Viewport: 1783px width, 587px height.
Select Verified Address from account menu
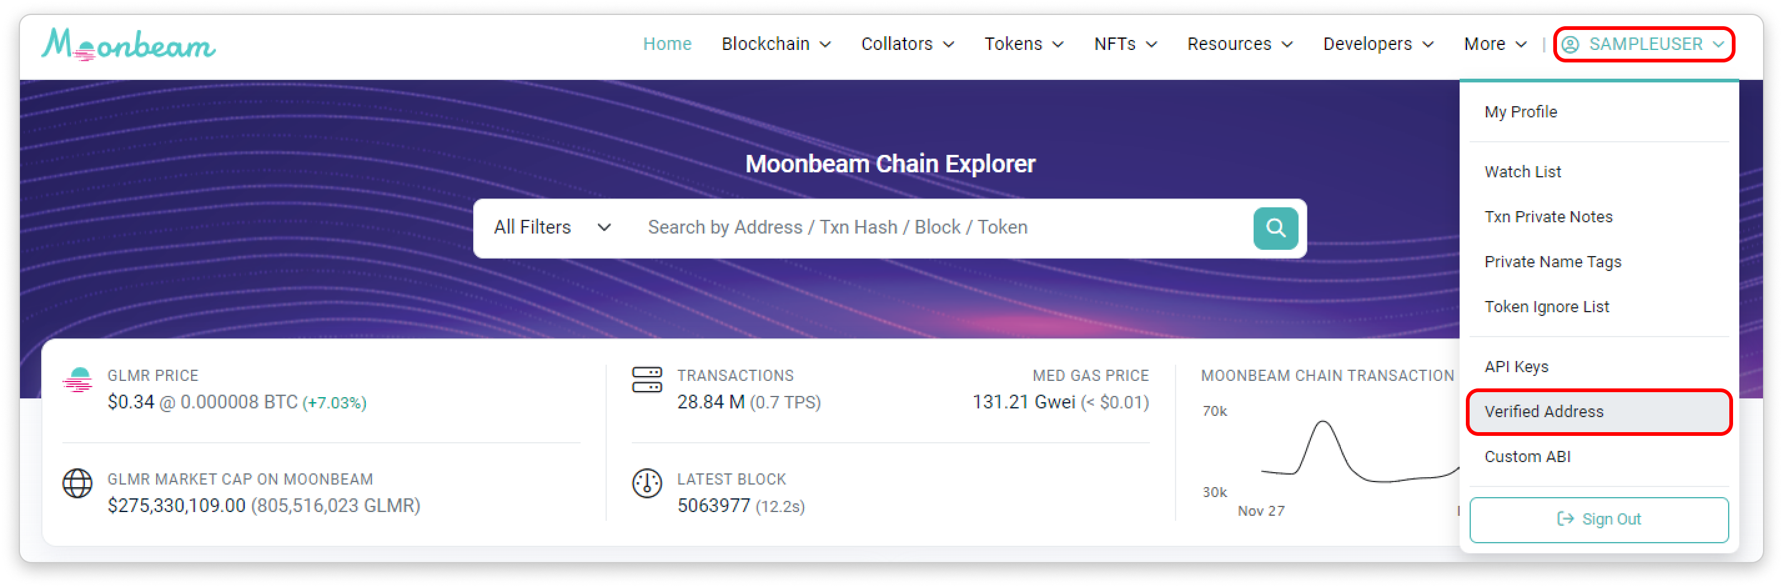[1543, 412]
